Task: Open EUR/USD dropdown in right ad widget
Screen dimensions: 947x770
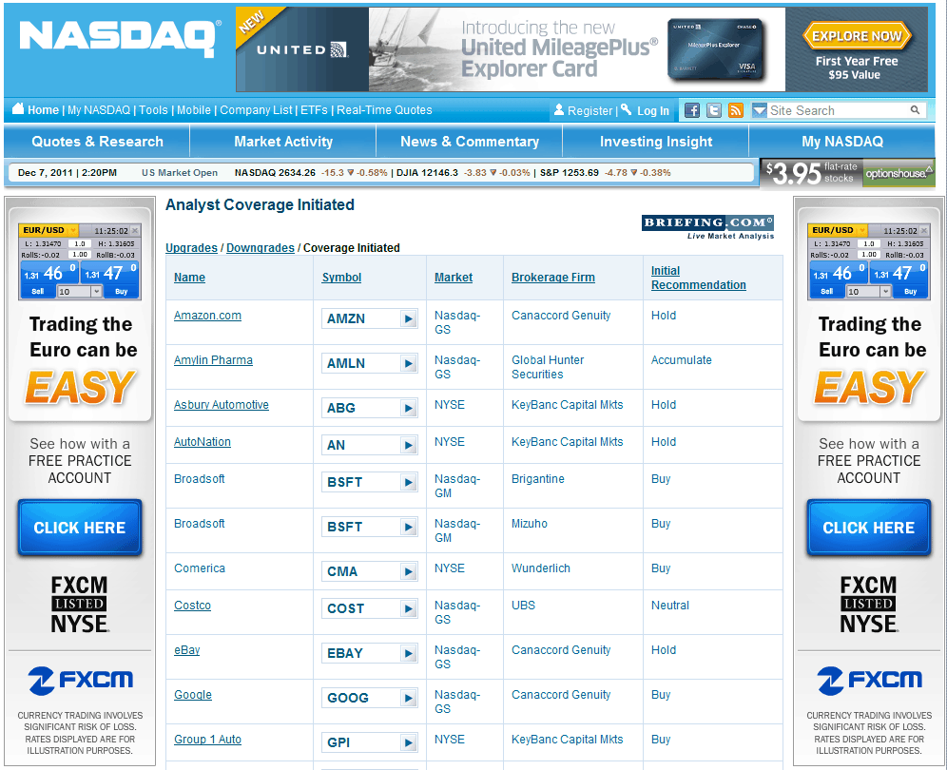Action: (x=862, y=230)
